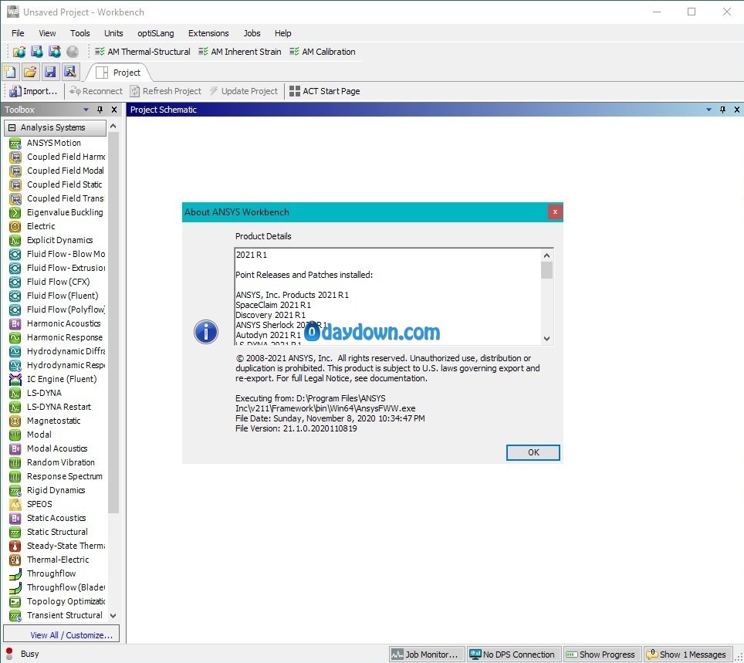This screenshot has width=744, height=663.
Task: Select IC Engine (Fluent) icon
Action: (x=15, y=379)
